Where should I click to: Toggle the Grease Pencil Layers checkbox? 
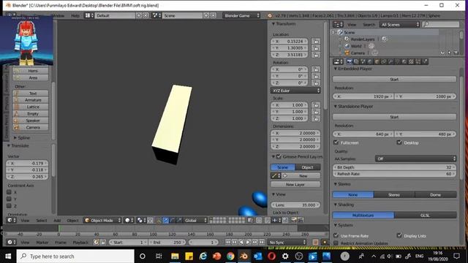click(x=279, y=156)
